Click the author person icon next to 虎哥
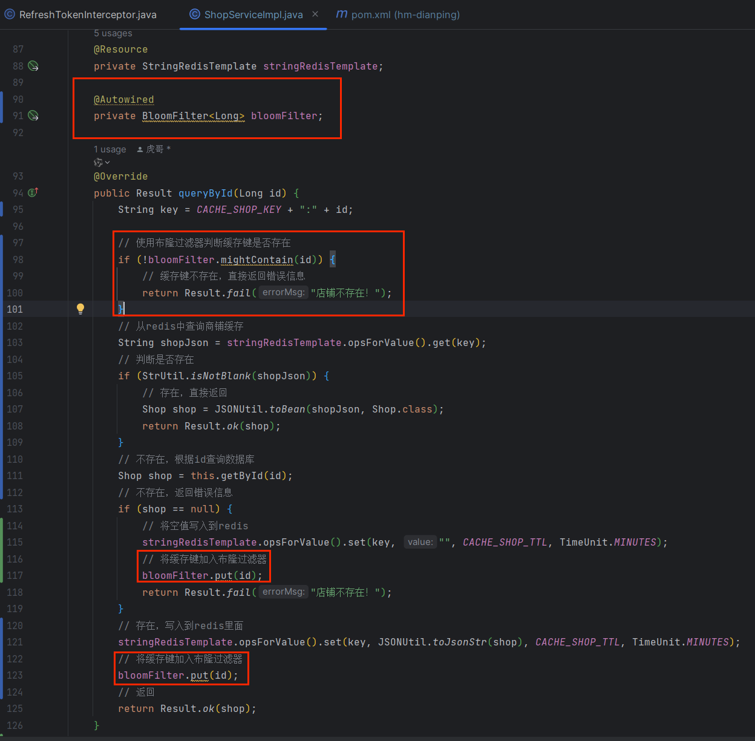 tap(140, 149)
